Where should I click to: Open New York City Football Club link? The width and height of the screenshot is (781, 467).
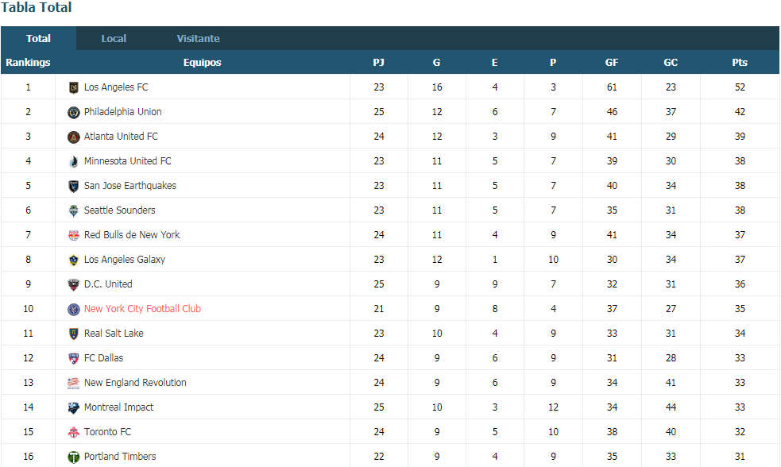coord(142,309)
